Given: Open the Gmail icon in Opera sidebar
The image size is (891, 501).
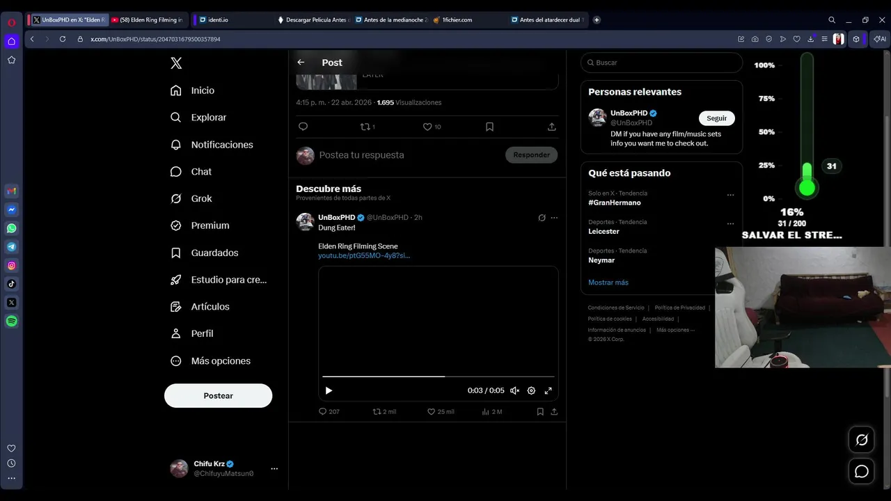Looking at the screenshot, I should pos(11,191).
